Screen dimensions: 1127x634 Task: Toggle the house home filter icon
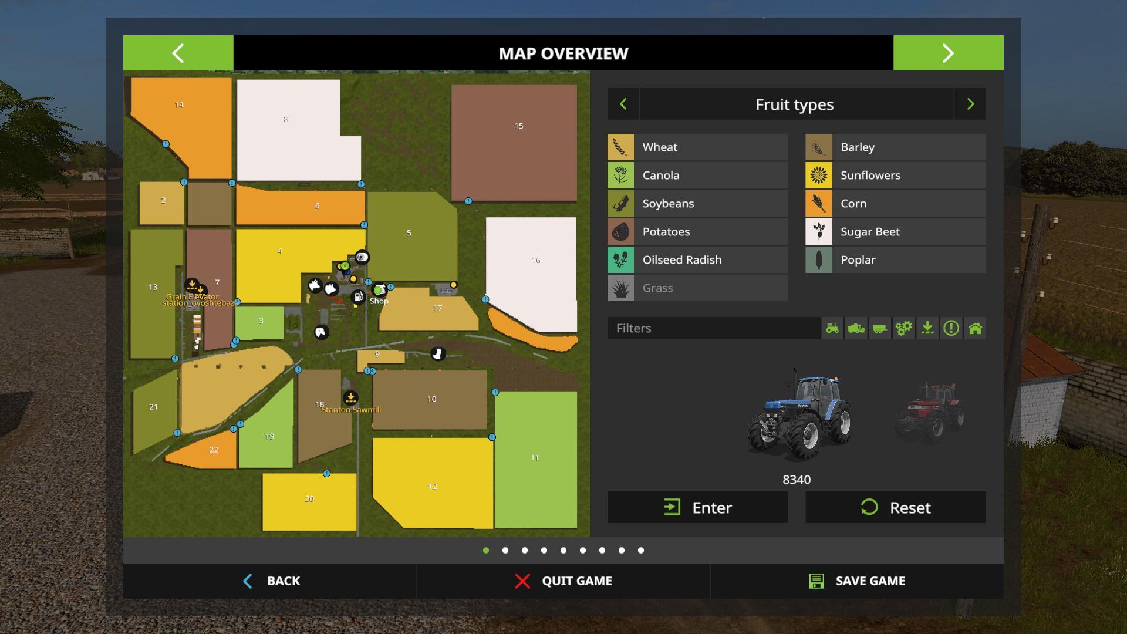(975, 328)
